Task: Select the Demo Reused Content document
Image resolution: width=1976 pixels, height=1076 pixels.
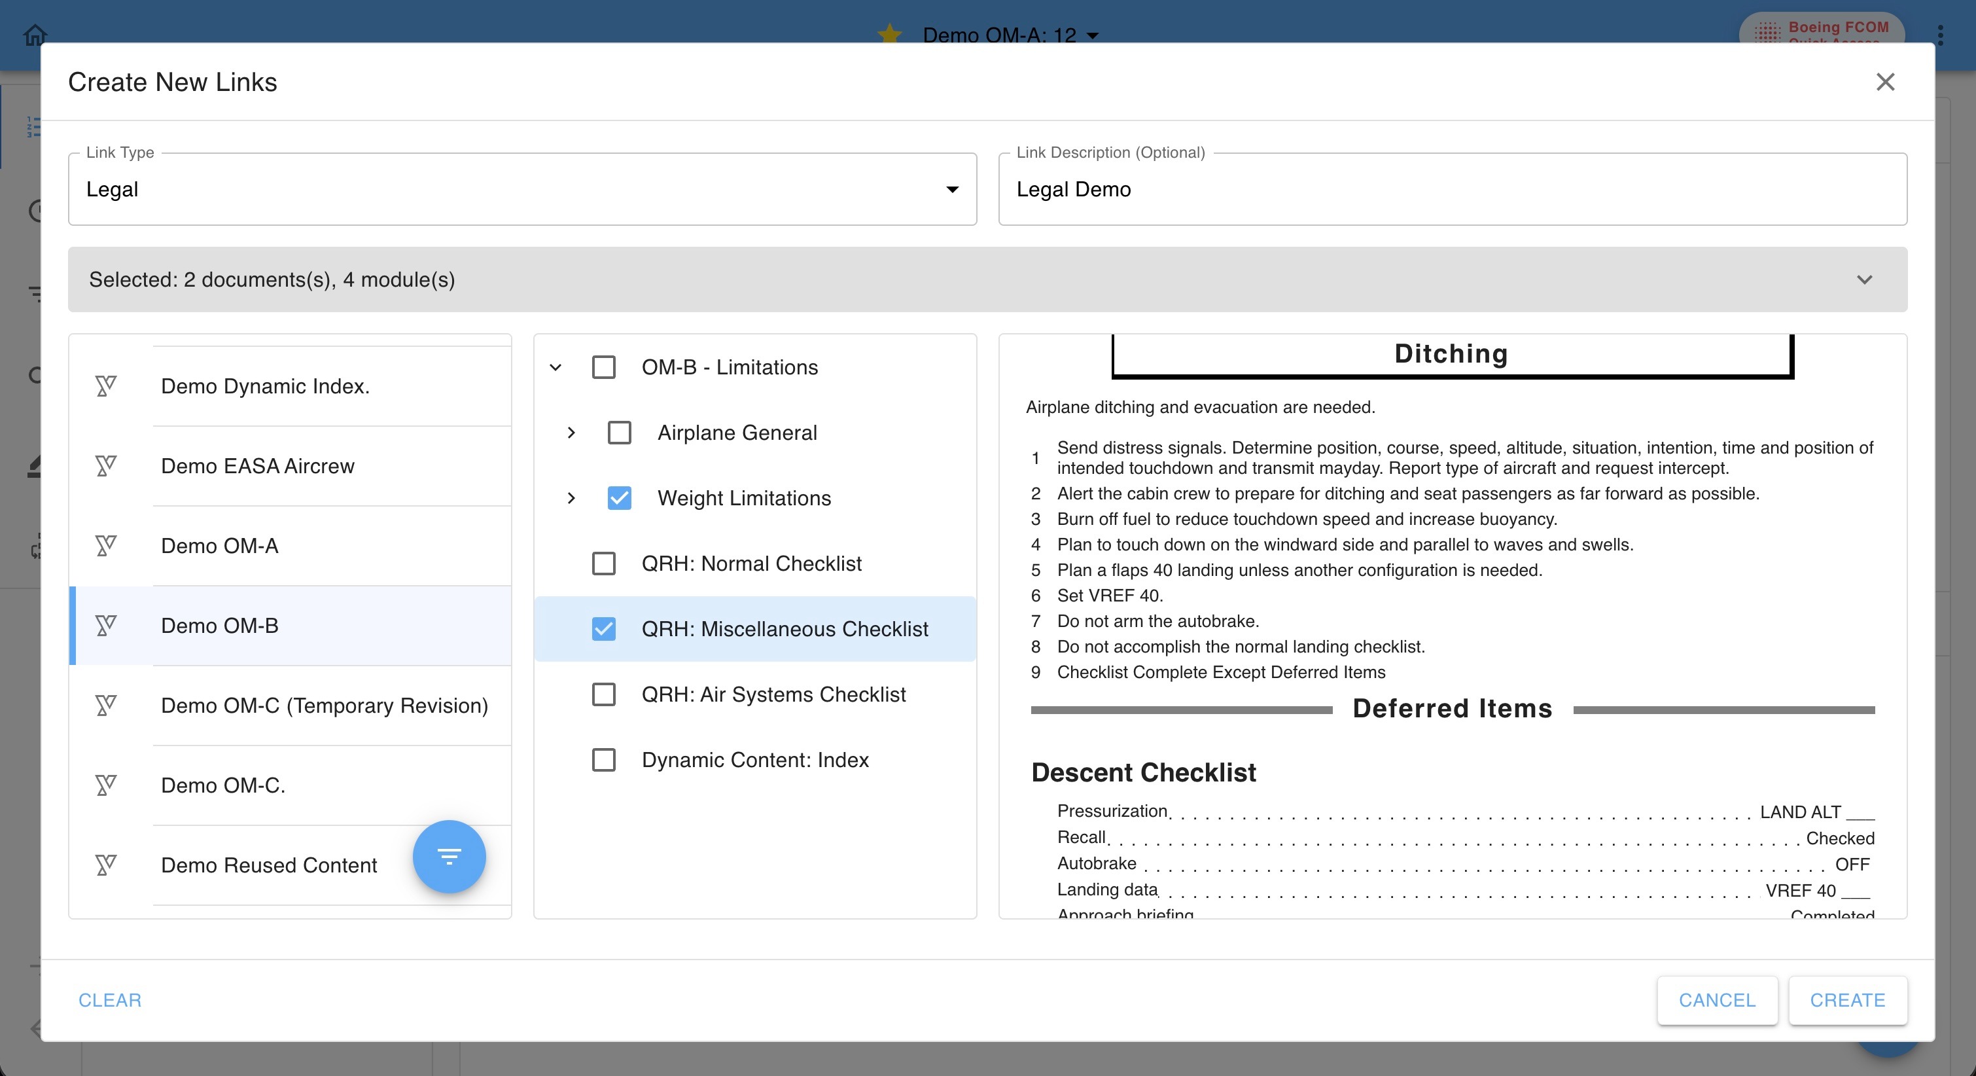Action: tap(268, 865)
